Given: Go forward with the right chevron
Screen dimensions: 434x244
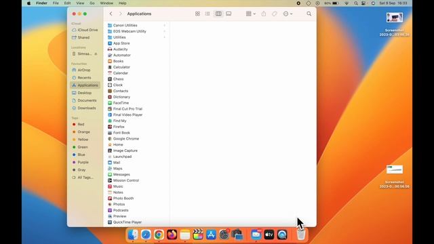Looking at the screenshot, I should [x=121, y=14].
